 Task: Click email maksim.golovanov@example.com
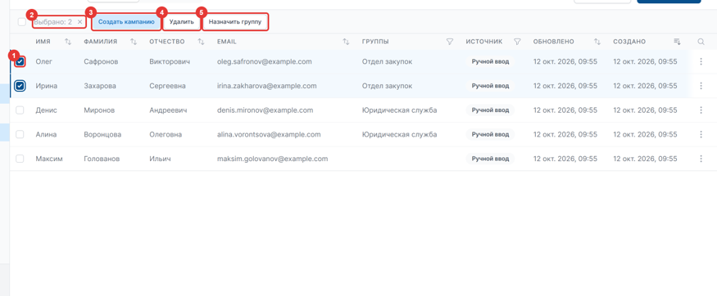(x=273, y=159)
